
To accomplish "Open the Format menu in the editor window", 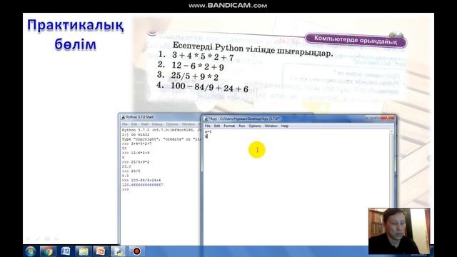I will click(229, 126).
